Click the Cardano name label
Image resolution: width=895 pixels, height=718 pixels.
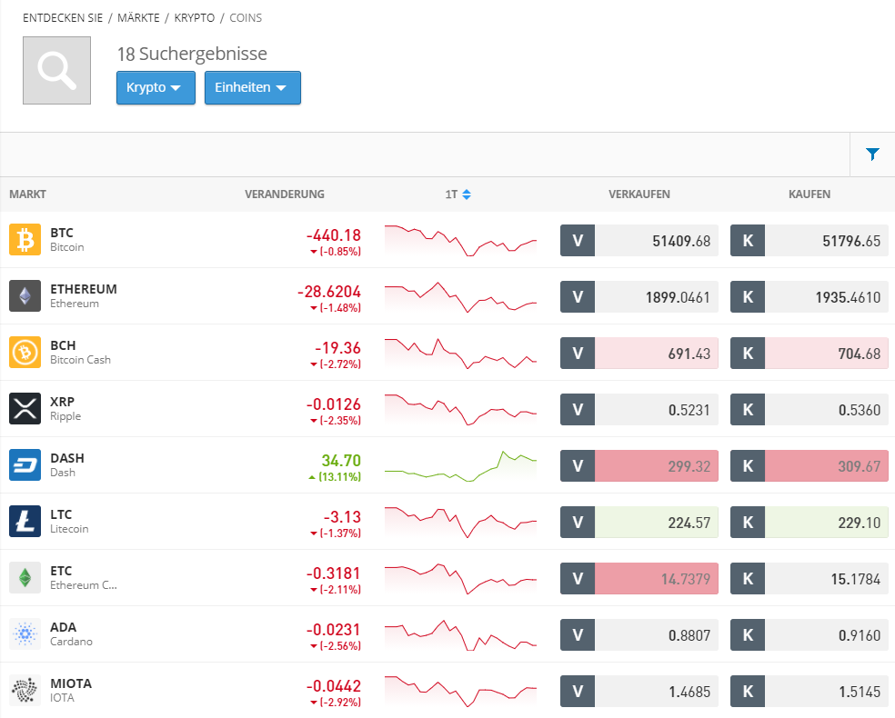pos(71,642)
